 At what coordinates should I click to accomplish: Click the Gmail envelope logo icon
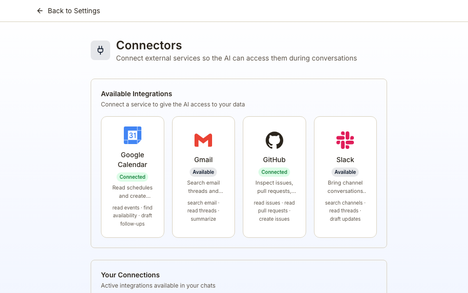click(x=203, y=140)
